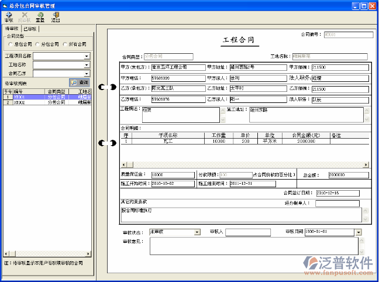The width and height of the screenshot is (379, 282).
Task: Open the 工地名称 dropdown list
Action: point(87,65)
